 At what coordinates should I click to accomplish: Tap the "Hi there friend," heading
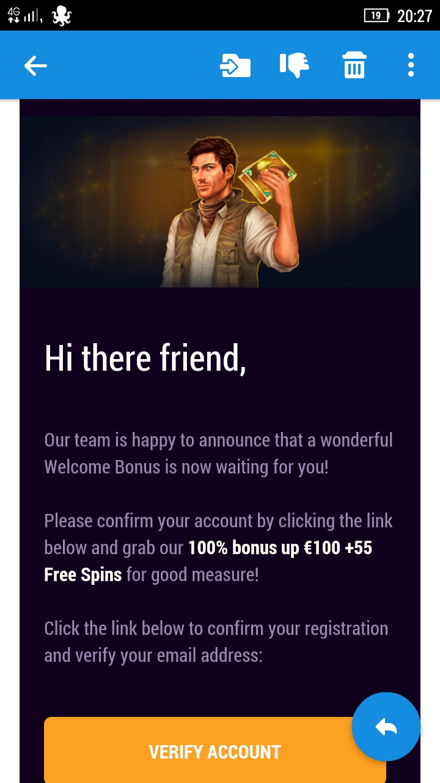tap(145, 358)
